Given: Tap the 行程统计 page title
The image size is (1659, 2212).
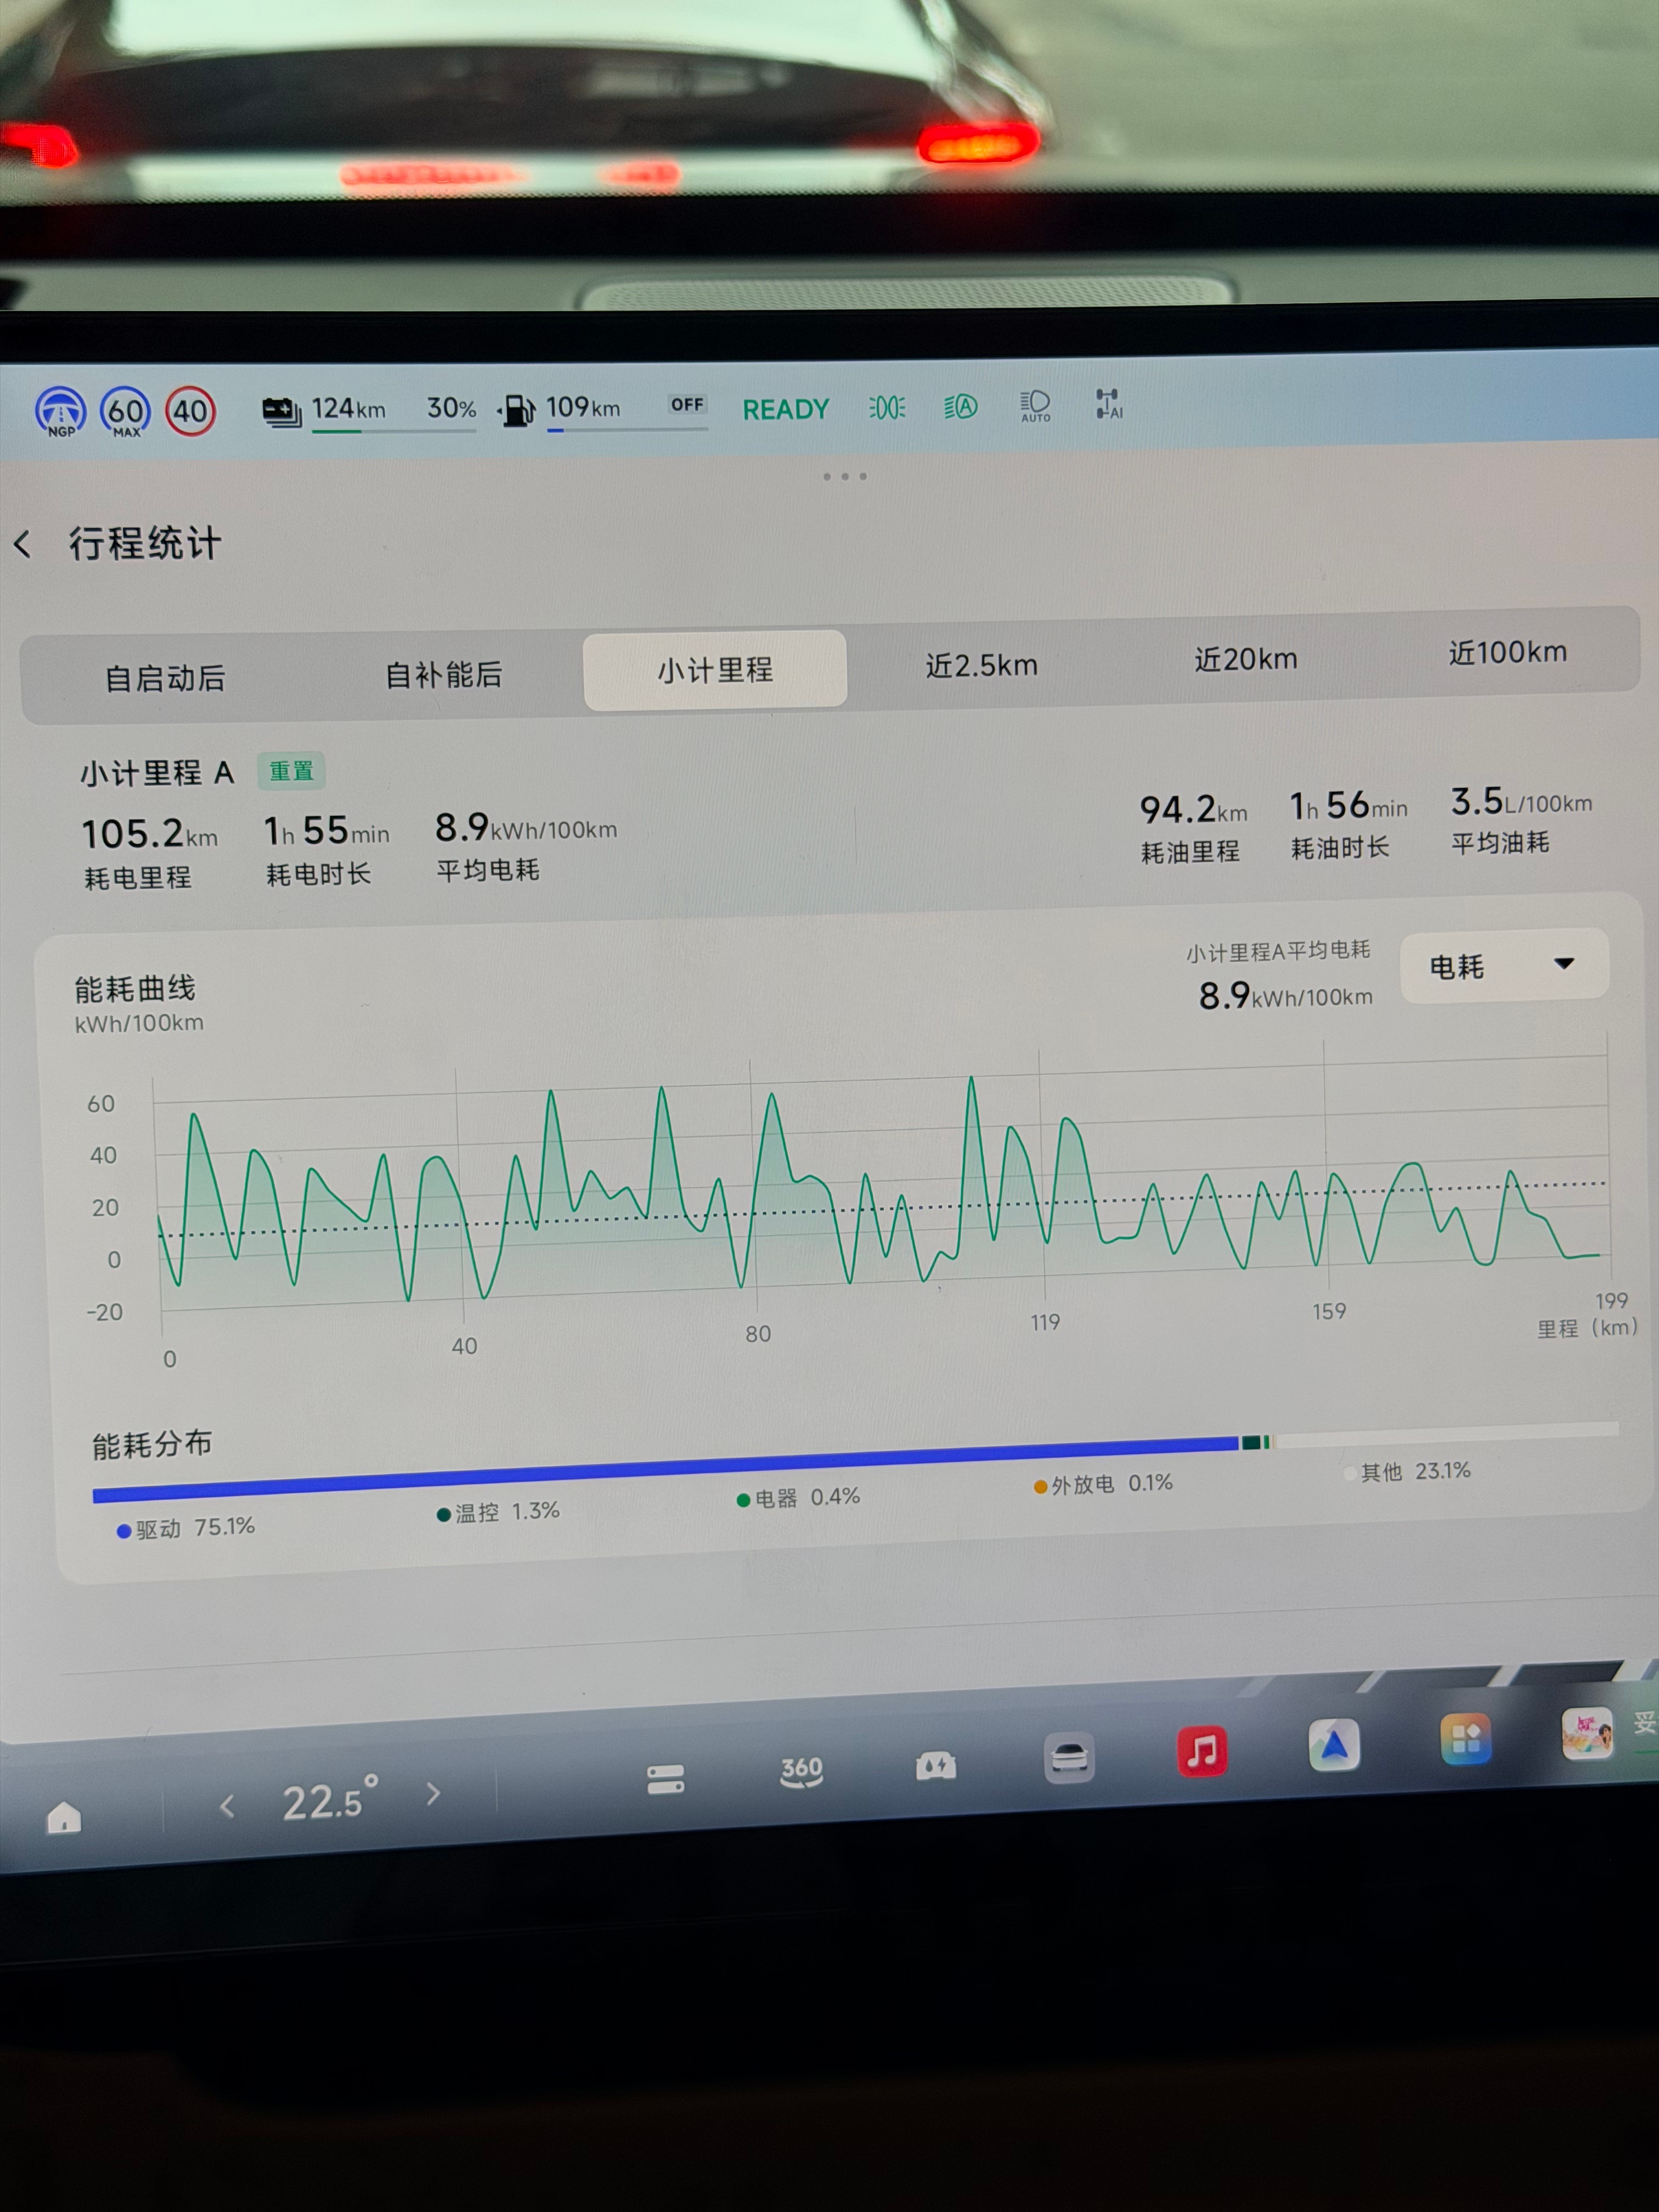Looking at the screenshot, I should pyautogui.click(x=145, y=544).
